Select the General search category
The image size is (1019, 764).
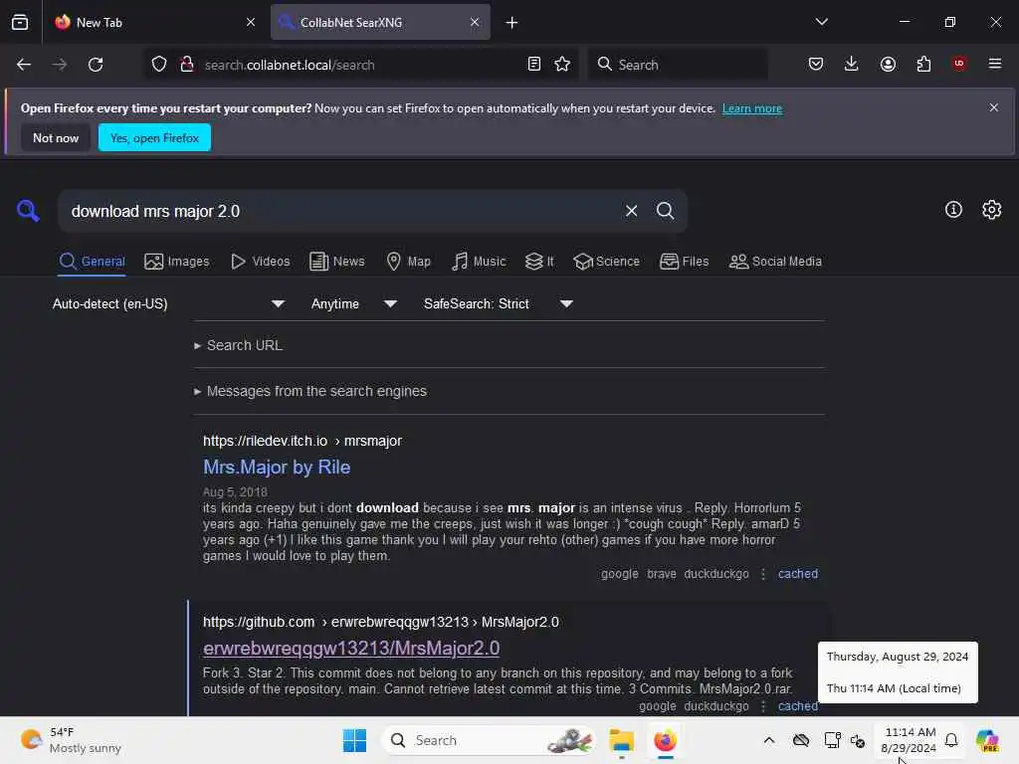[92, 262]
